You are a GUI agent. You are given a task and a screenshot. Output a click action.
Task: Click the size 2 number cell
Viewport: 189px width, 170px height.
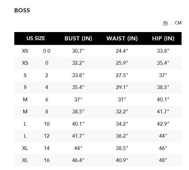47,75
